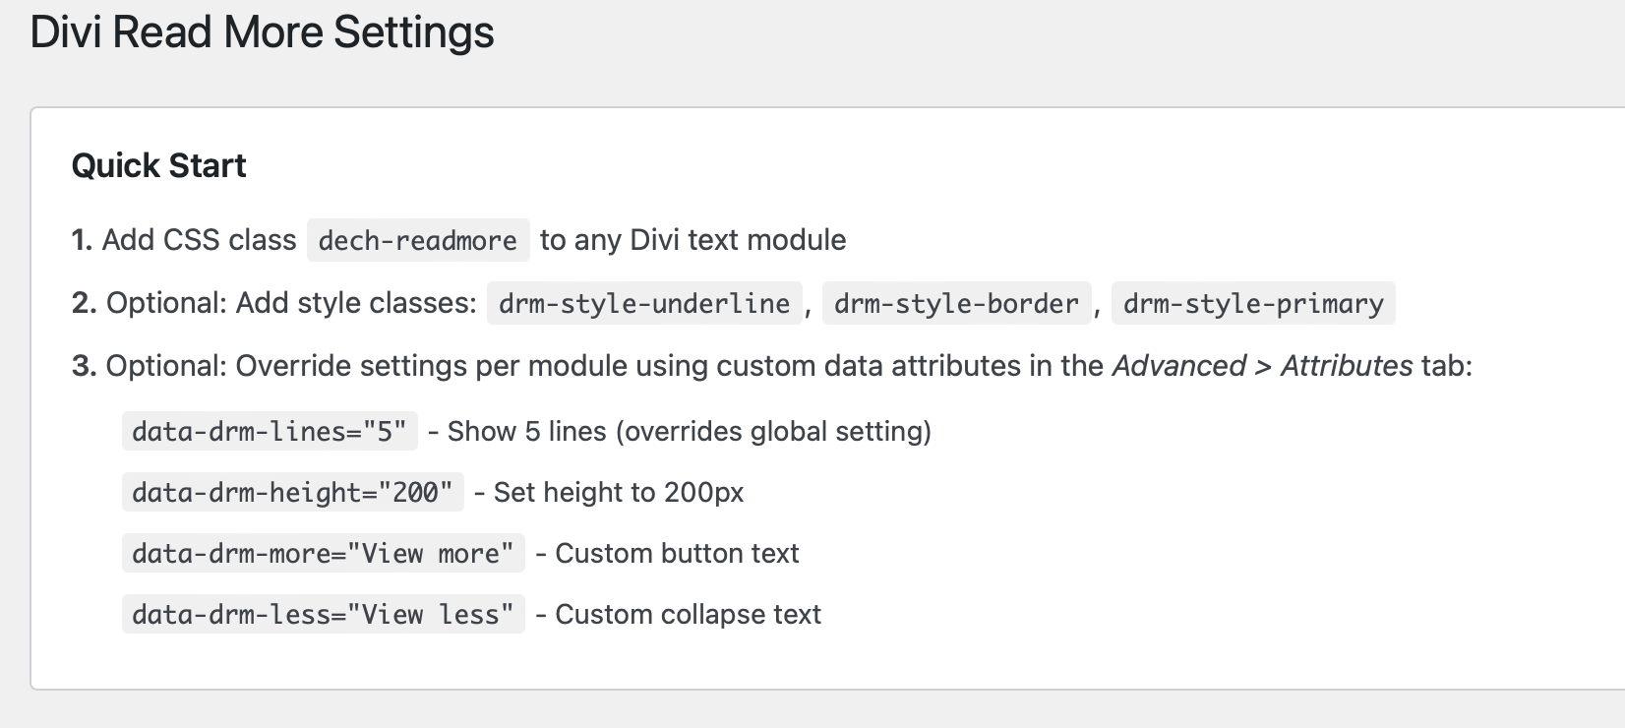Click "Show 5 lines (overrides global setting)" description
The image size is (1625, 728).
689,431
